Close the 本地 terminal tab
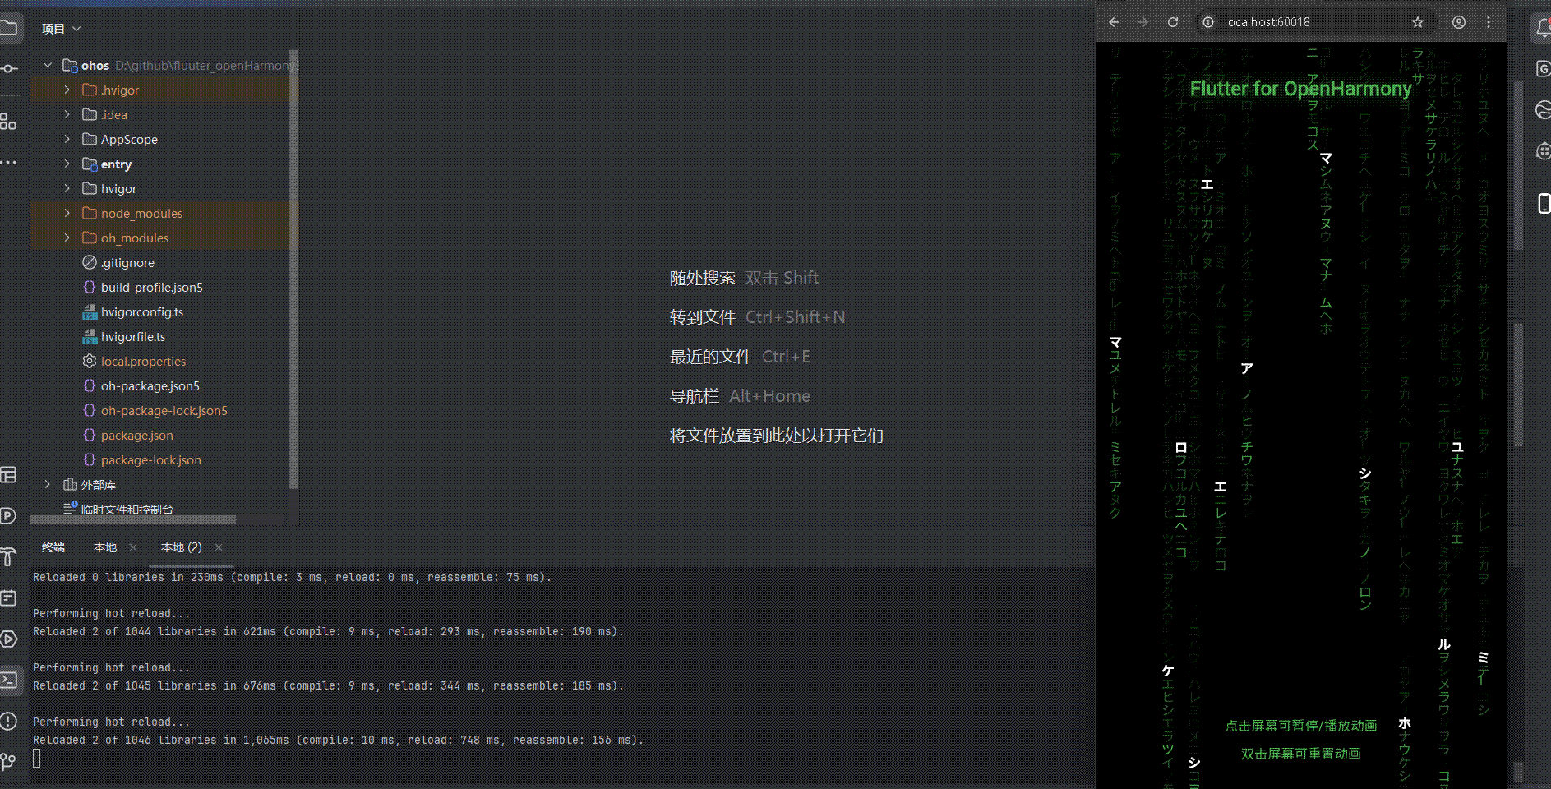Screen dimensions: 1551x789 click(x=133, y=547)
